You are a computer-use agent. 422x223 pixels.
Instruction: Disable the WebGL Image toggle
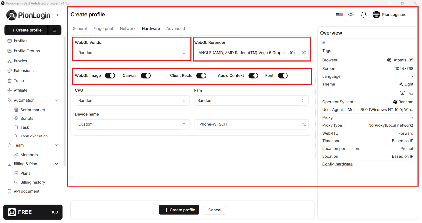(x=110, y=76)
